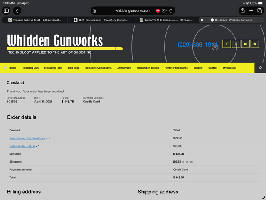Call phone number (229) 686-1911
This screenshot has width=266, height=200.
(197, 45)
